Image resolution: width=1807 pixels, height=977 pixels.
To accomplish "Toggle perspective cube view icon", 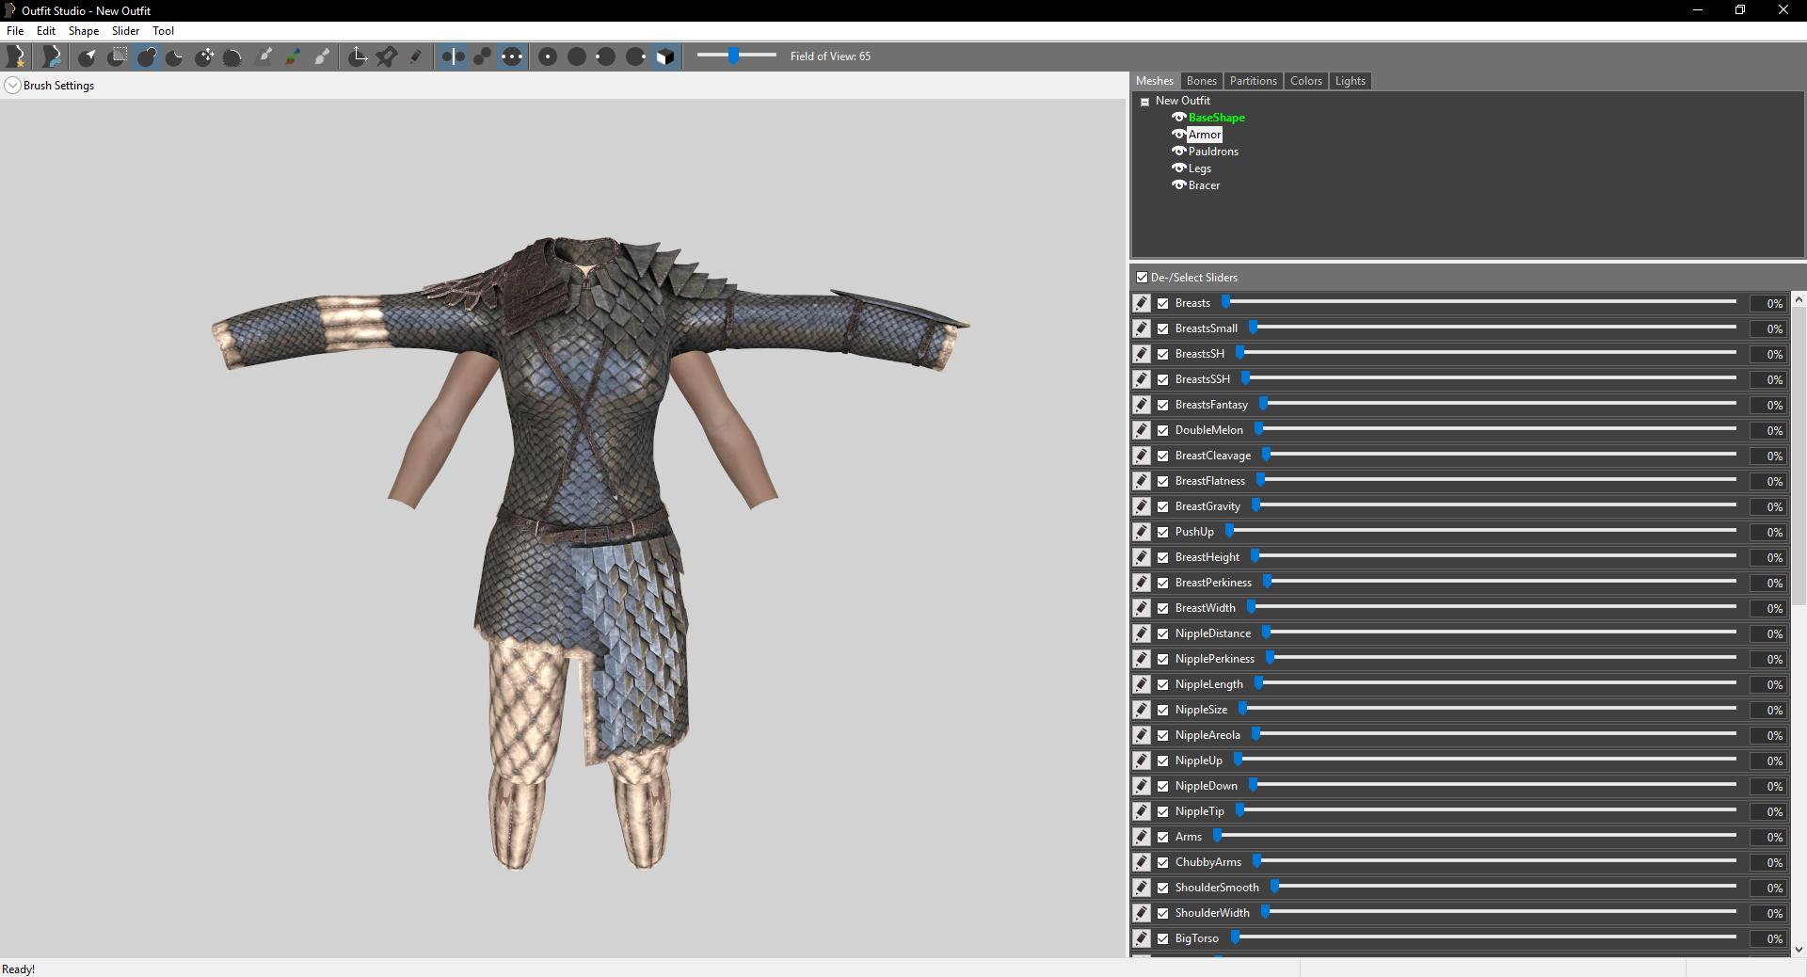I will (x=665, y=56).
